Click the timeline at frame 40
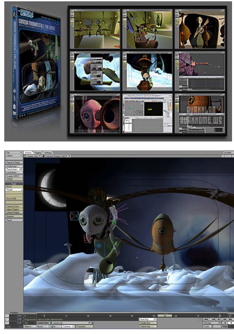Screen dimensions: 234x334 coord(132,316)
